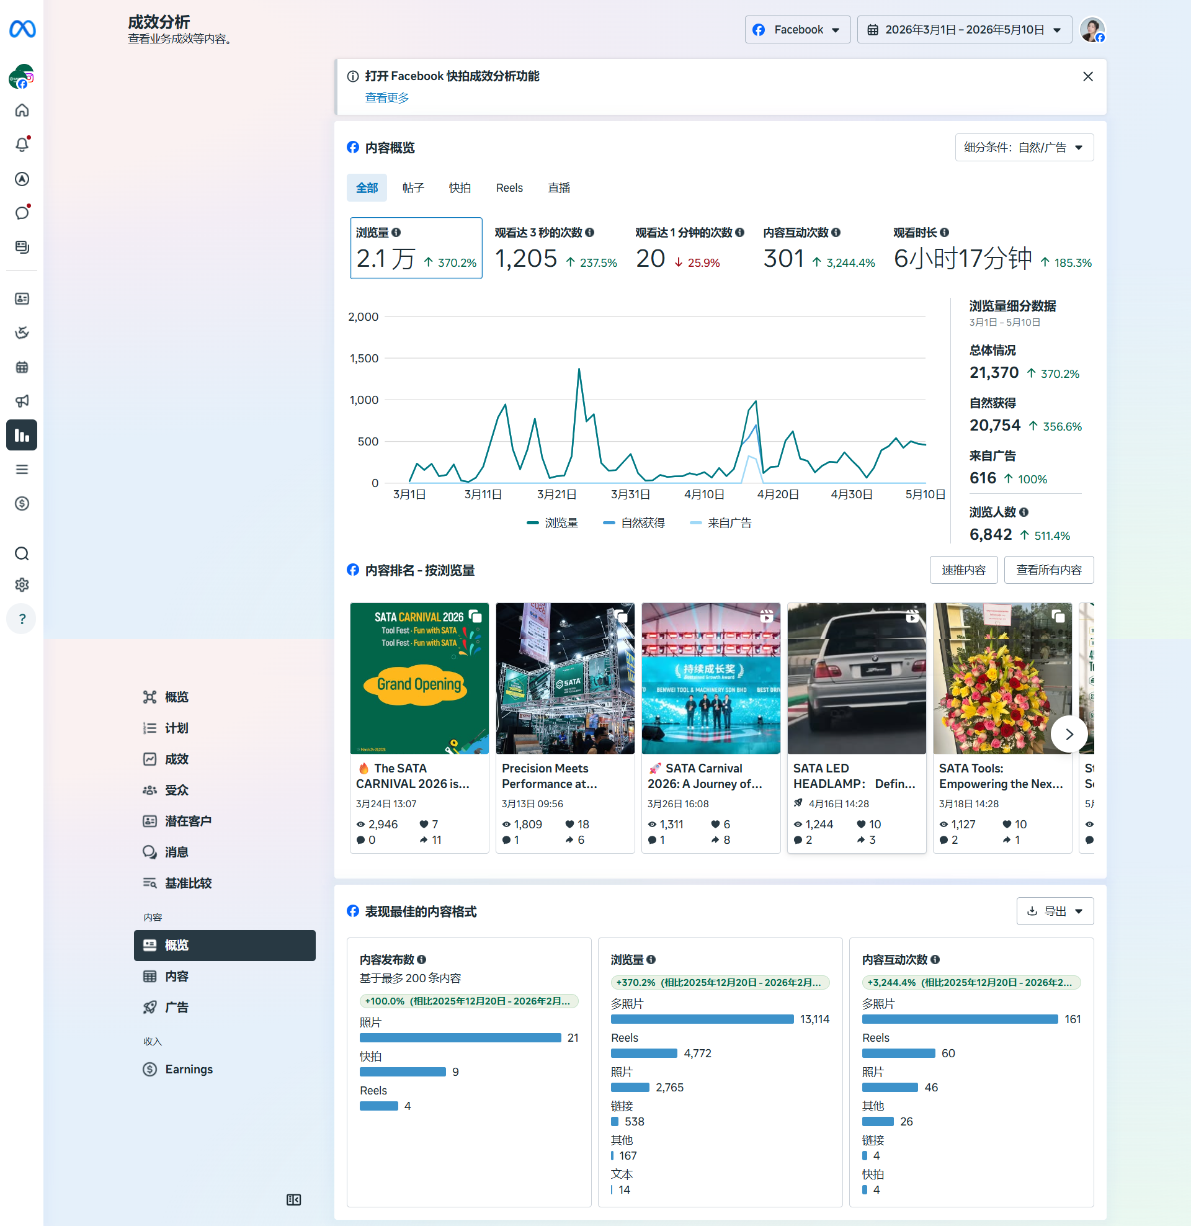Click the info icon on the Facebook 快拍 banner

(353, 76)
